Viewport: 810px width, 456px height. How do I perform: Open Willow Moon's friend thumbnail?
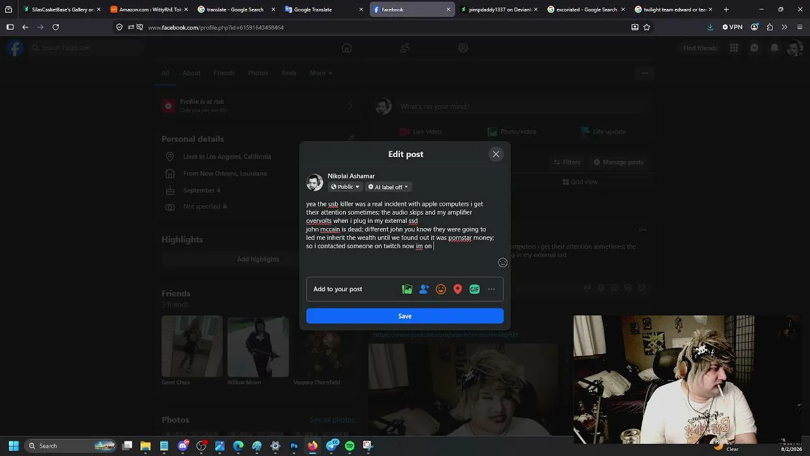(x=258, y=346)
